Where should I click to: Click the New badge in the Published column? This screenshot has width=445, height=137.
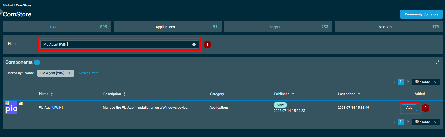tap(280, 105)
